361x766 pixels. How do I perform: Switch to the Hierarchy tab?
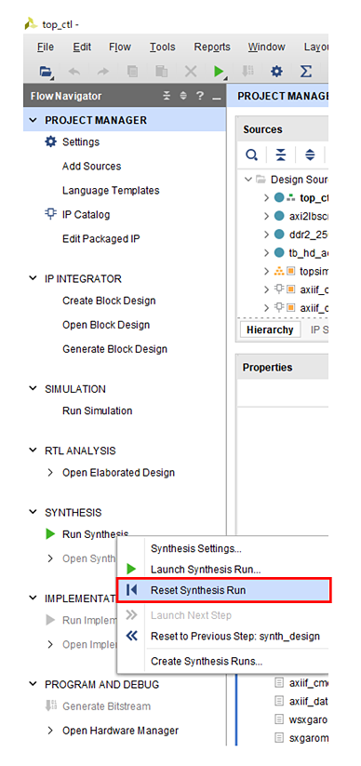coord(270,329)
